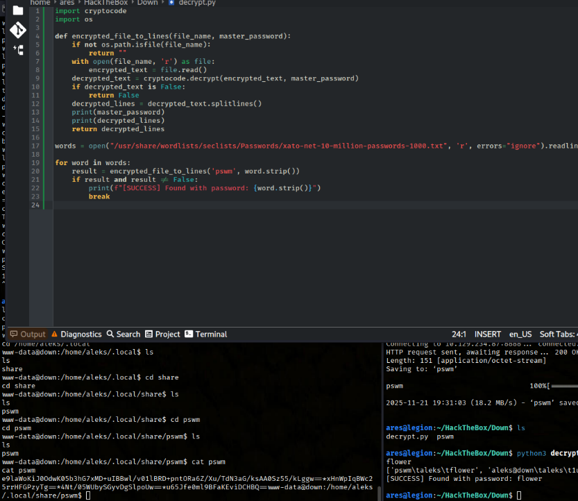Image resolution: width=578 pixels, height=501 pixels.
Task: Click 'print(master_password)' line
Action: (x=118, y=112)
